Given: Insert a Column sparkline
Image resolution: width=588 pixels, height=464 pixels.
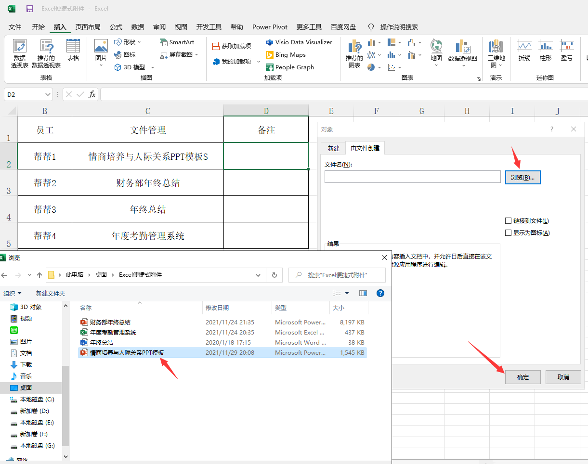Looking at the screenshot, I should click(x=546, y=50).
